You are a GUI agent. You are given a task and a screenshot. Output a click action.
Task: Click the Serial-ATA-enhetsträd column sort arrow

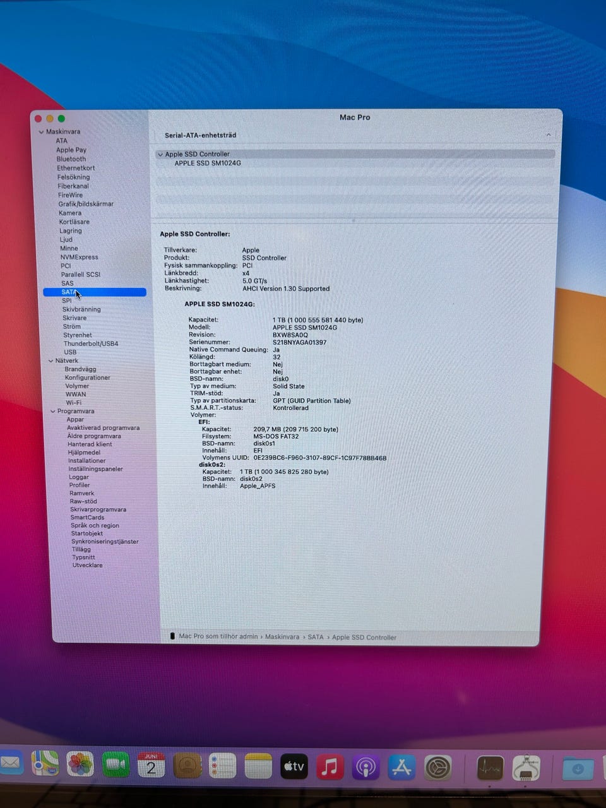click(548, 134)
